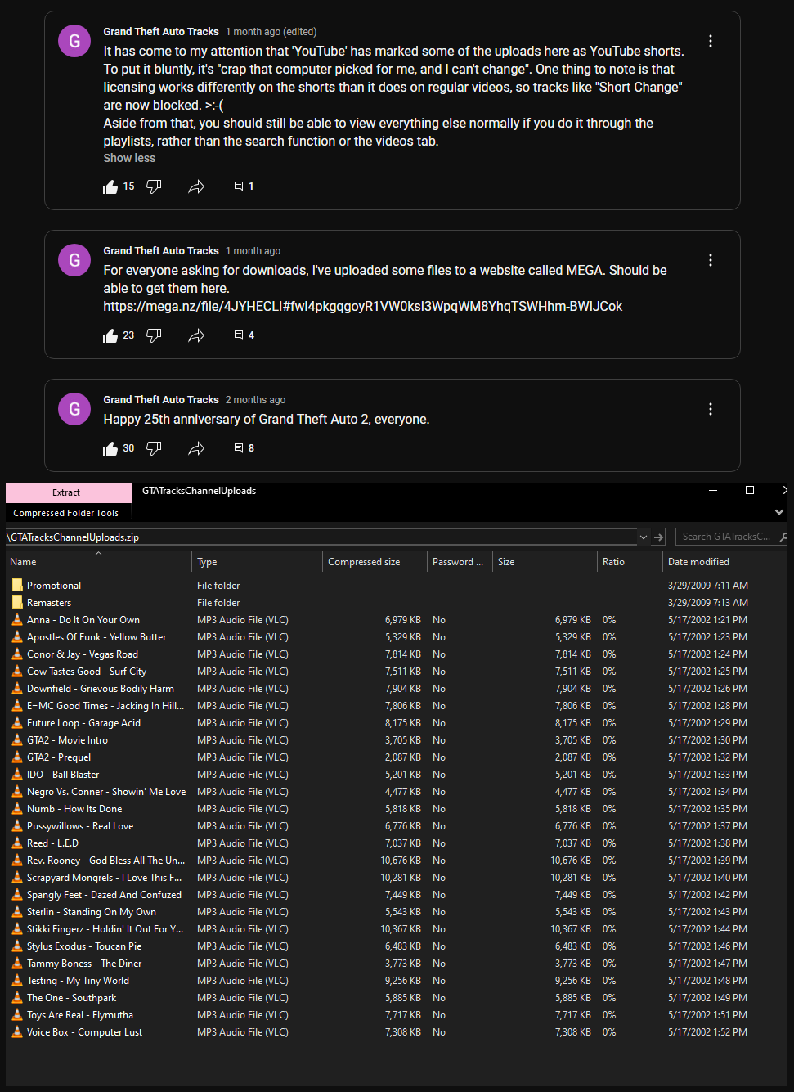The width and height of the screenshot is (794, 1092).
Task: Collapse the comment with Show less
Action: pyautogui.click(x=129, y=158)
